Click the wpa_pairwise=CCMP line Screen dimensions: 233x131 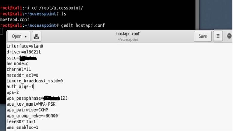click(28, 110)
